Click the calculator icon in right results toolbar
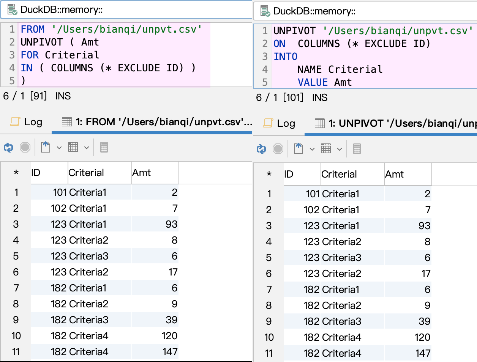 (x=357, y=149)
